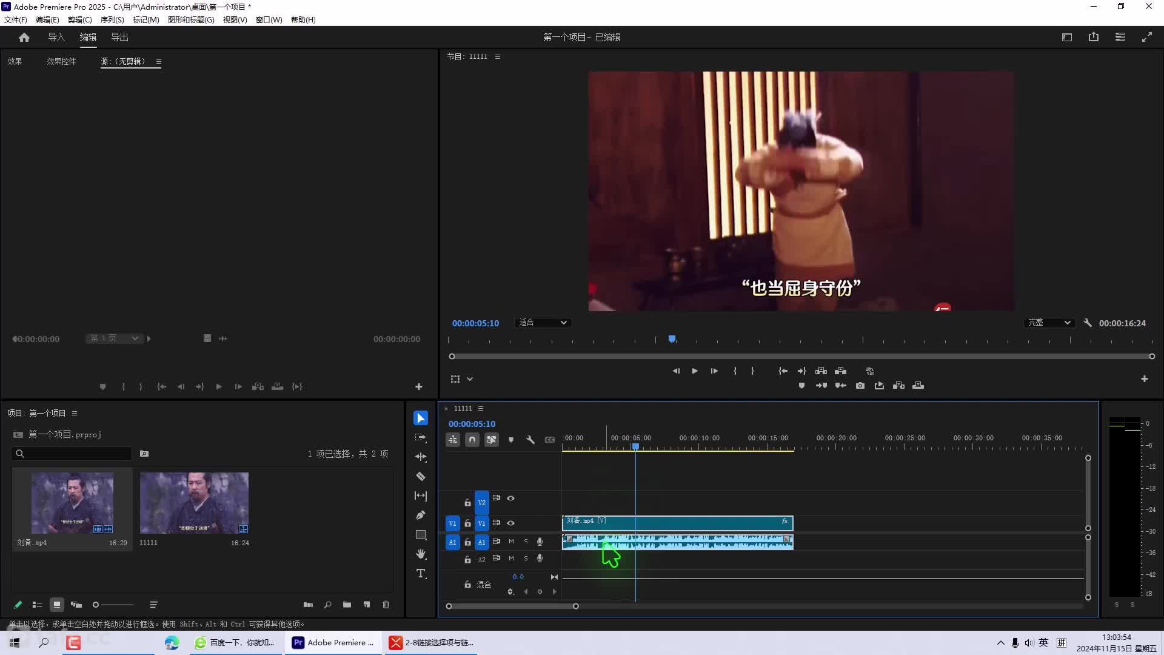Toggle V2 track output eye
This screenshot has width=1164, height=655.
click(510, 498)
